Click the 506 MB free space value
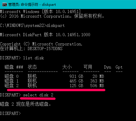 (x=97, y=86)
